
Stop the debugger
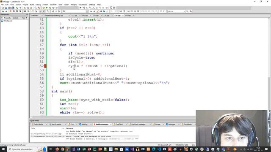pyautogui.click(x=106, y=8)
